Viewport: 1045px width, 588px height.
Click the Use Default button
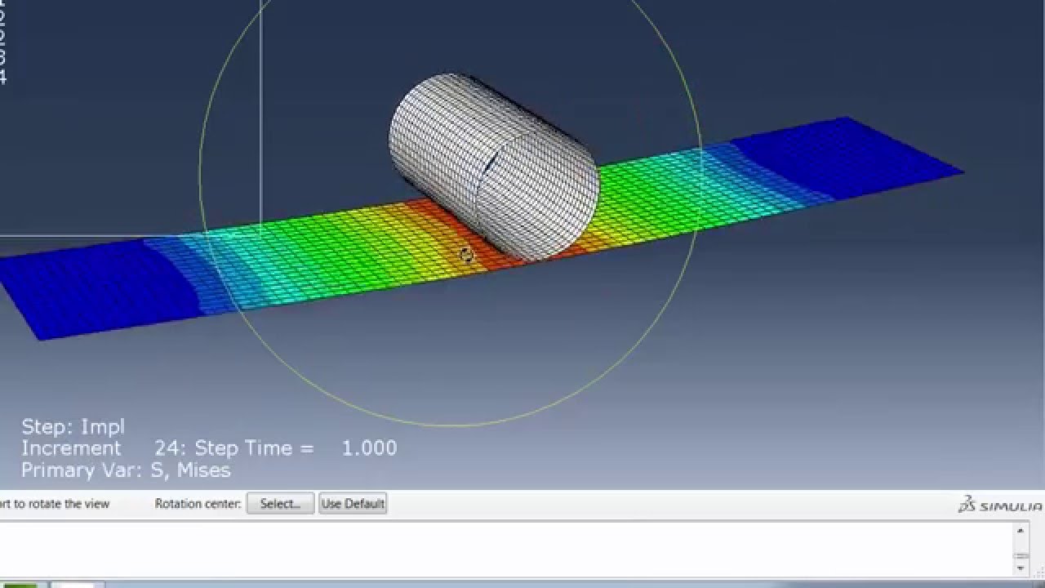[353, 504]
